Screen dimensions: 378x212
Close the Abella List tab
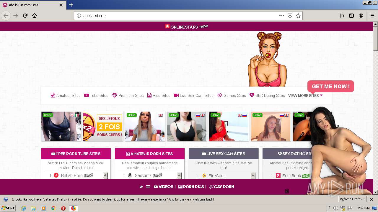coord(61,5)
